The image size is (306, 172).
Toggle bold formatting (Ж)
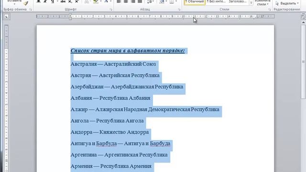tap(38, 1)
